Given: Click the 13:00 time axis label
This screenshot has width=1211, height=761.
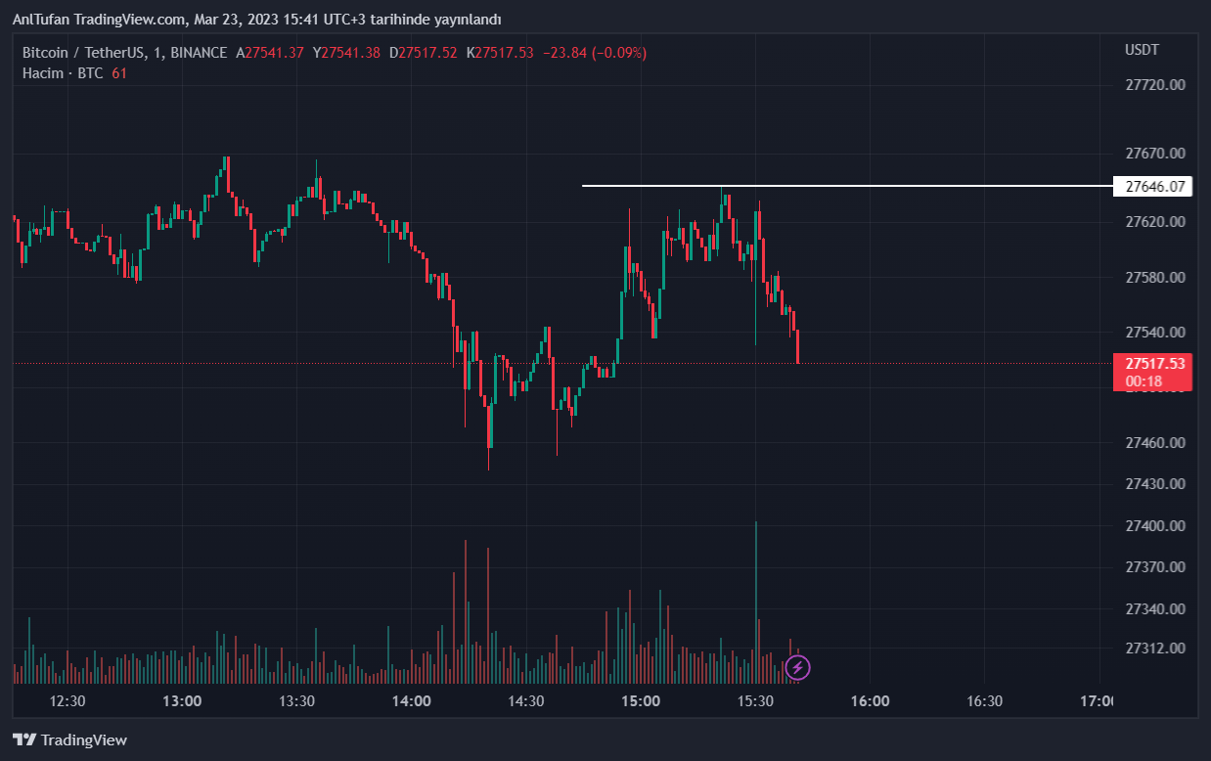Looking at the screenshot, I should click(x=182, y=701).
